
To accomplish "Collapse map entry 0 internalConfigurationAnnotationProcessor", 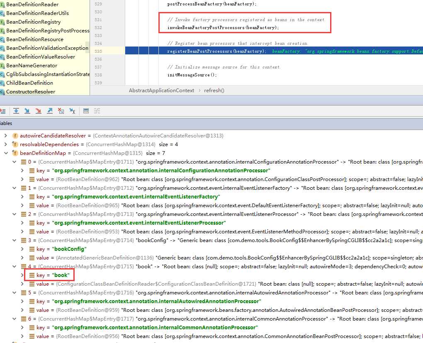I will pyautogui.click(x=14, y=162).
